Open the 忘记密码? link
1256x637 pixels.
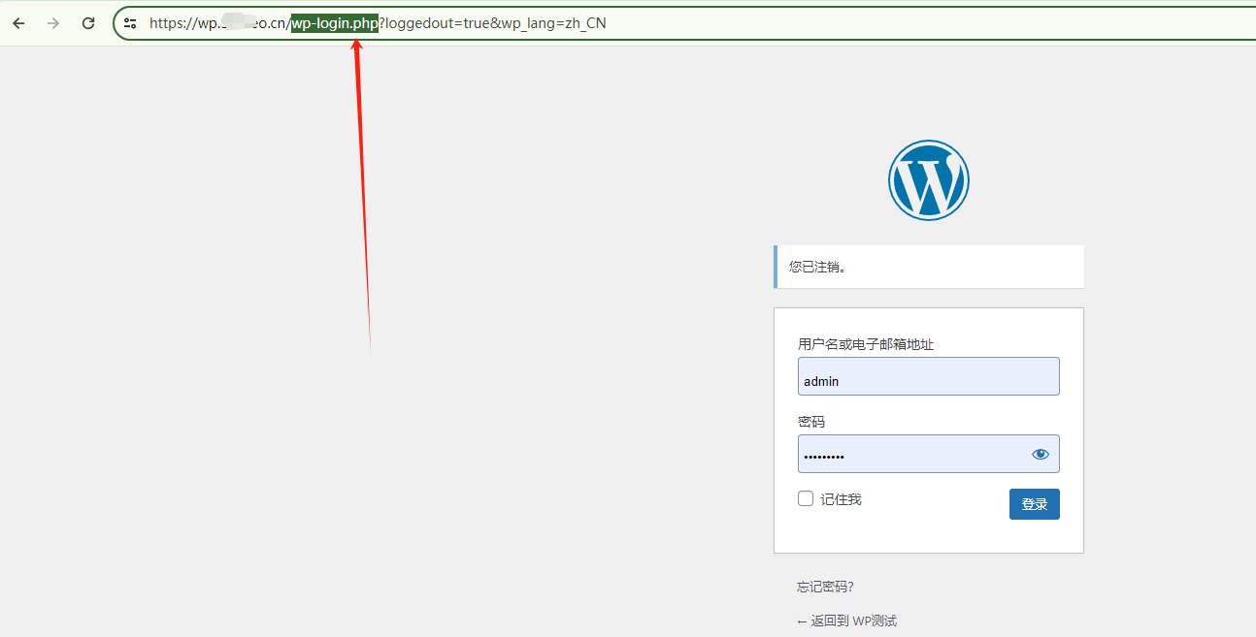pyautogui.click(x=825, y=587)
